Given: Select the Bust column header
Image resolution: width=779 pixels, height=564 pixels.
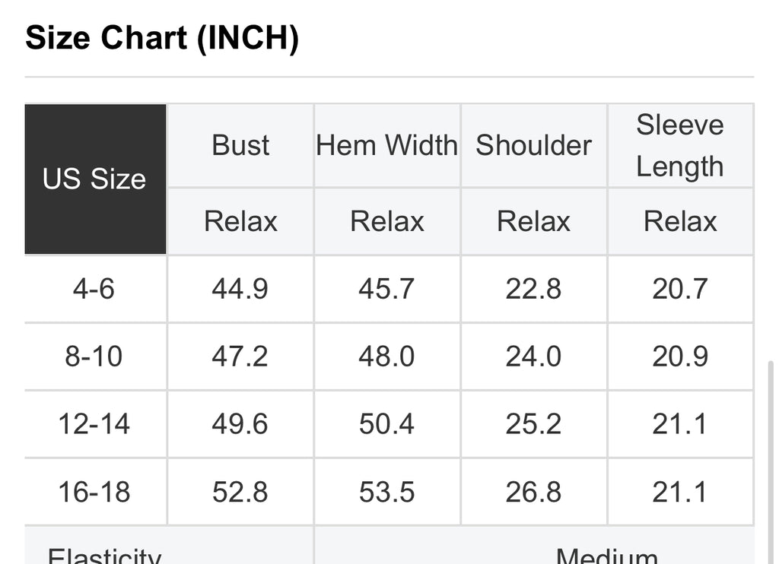Looking at the screenshot, I should click(240, 145).
